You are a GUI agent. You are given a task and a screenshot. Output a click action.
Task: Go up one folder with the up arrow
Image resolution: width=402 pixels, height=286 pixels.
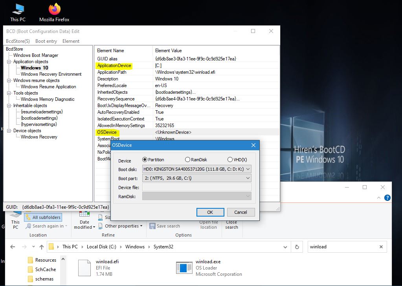pyautogui.click(x=42, y=247)
